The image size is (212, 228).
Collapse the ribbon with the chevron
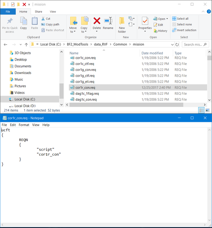203,11
